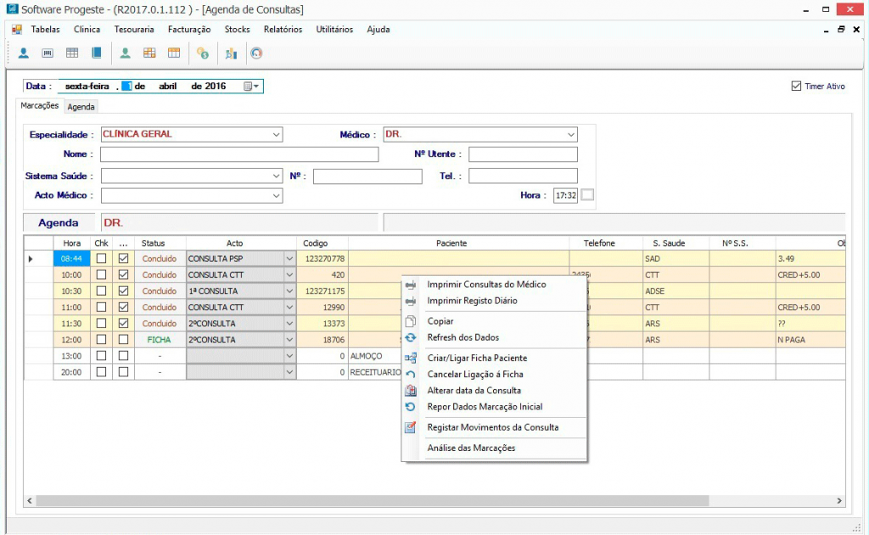Image resolution: width=869 pixels, height=535 pixels.
Task: Click the round gauge toolbar icon
Action: tap(256, 53)
